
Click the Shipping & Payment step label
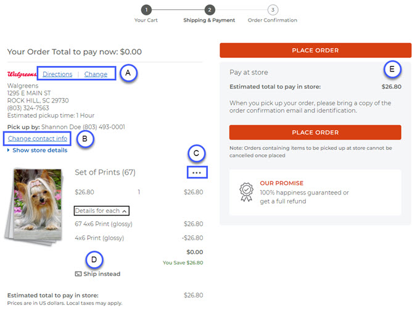209,20
